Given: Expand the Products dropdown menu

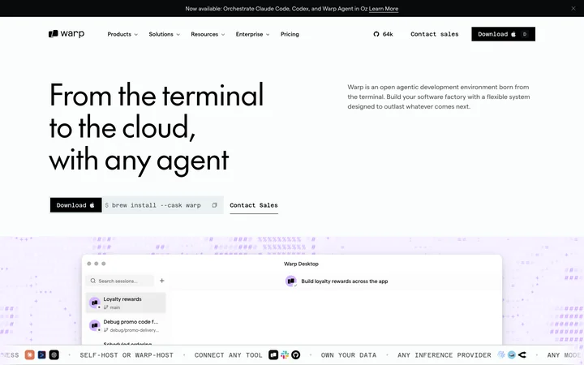Looking at the screenshot, I should pyautogui.click(x=122, y=34).
